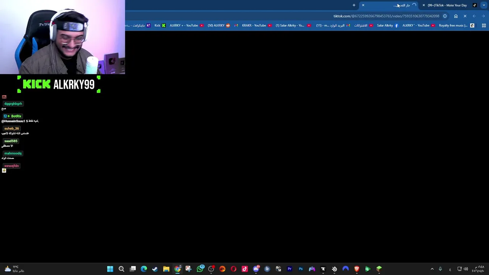Open the Minecraft launcher on taskbar
This screenshot has width=489, height=275.
pos(379,269)
